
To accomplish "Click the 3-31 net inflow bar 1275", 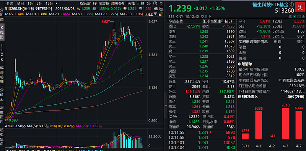I will (245, 136).
